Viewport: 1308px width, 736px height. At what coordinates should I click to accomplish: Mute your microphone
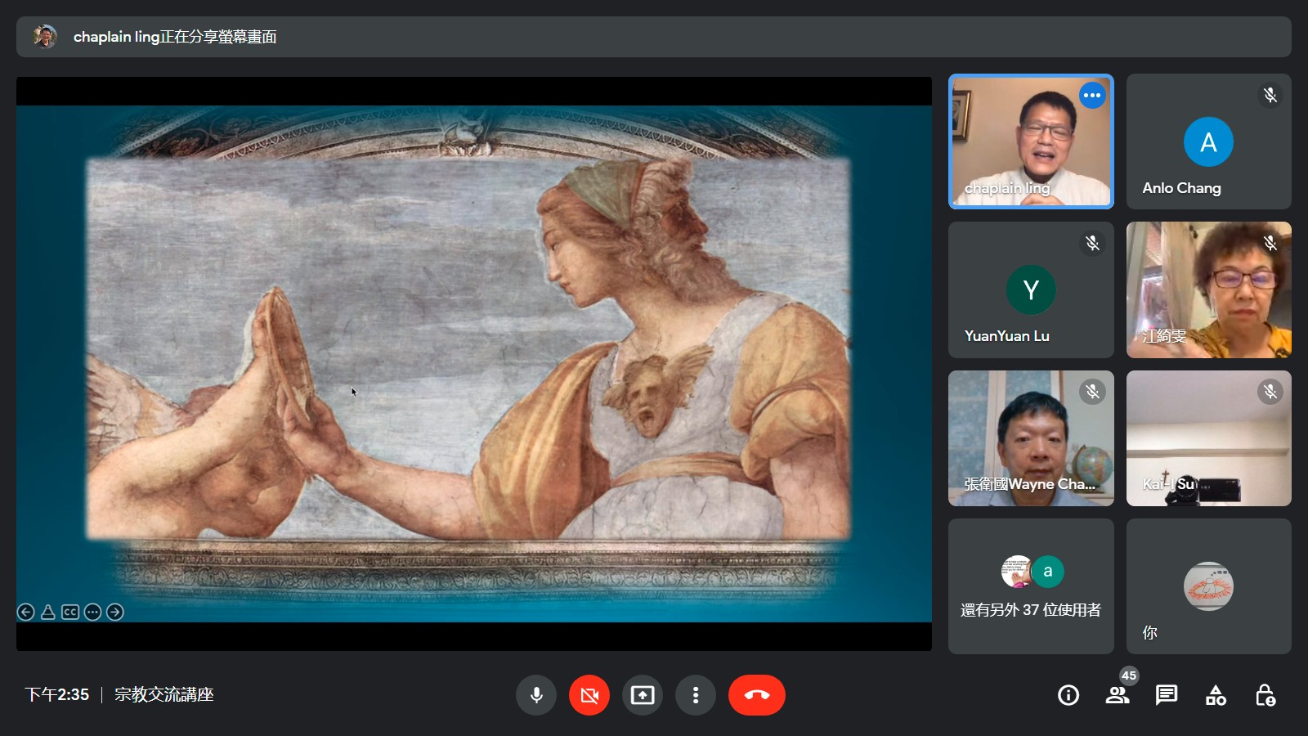536,695
